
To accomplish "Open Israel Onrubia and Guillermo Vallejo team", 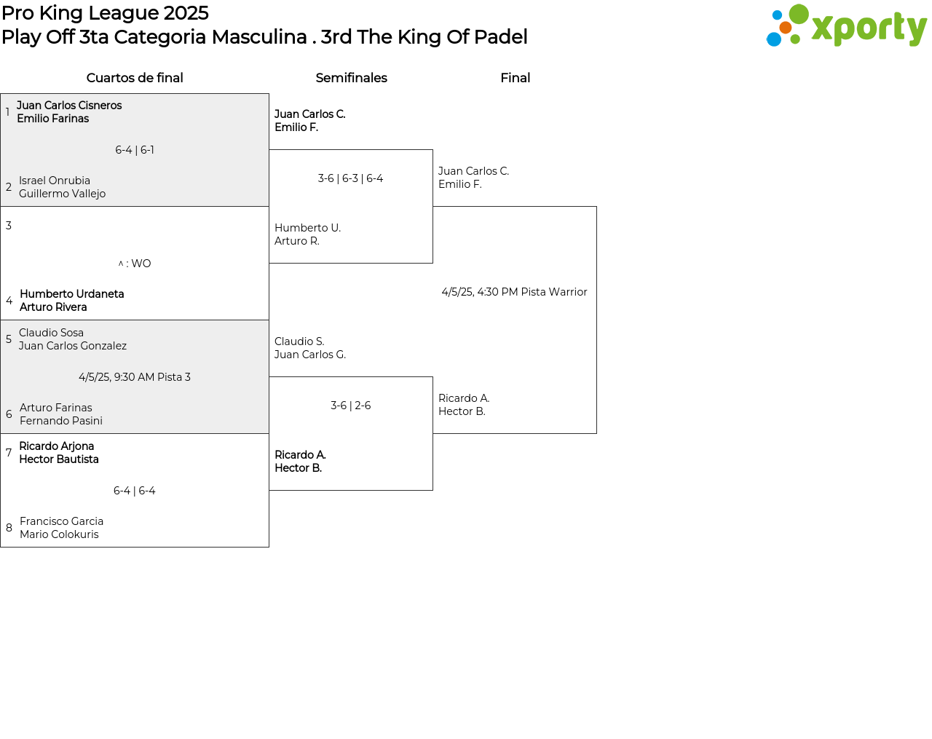I will (x=63, y=187).
